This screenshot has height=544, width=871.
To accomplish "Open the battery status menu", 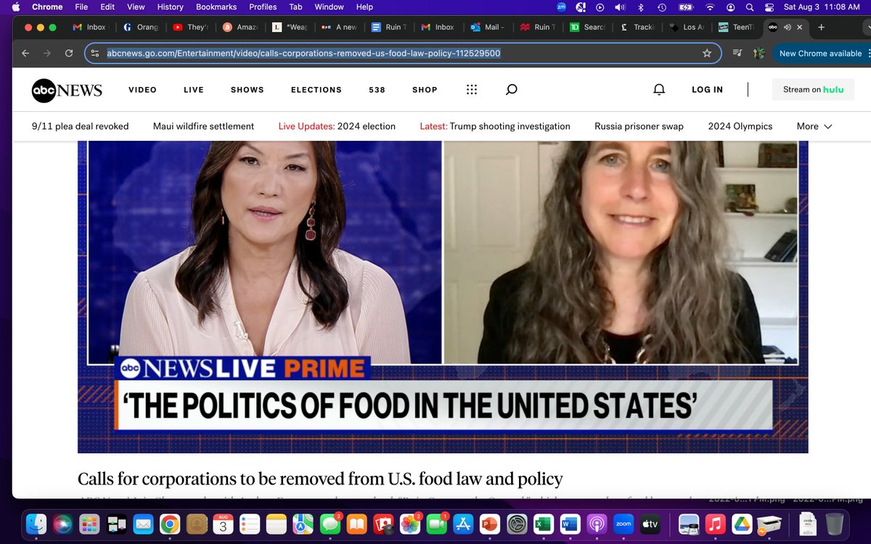I will pos(685,7).
